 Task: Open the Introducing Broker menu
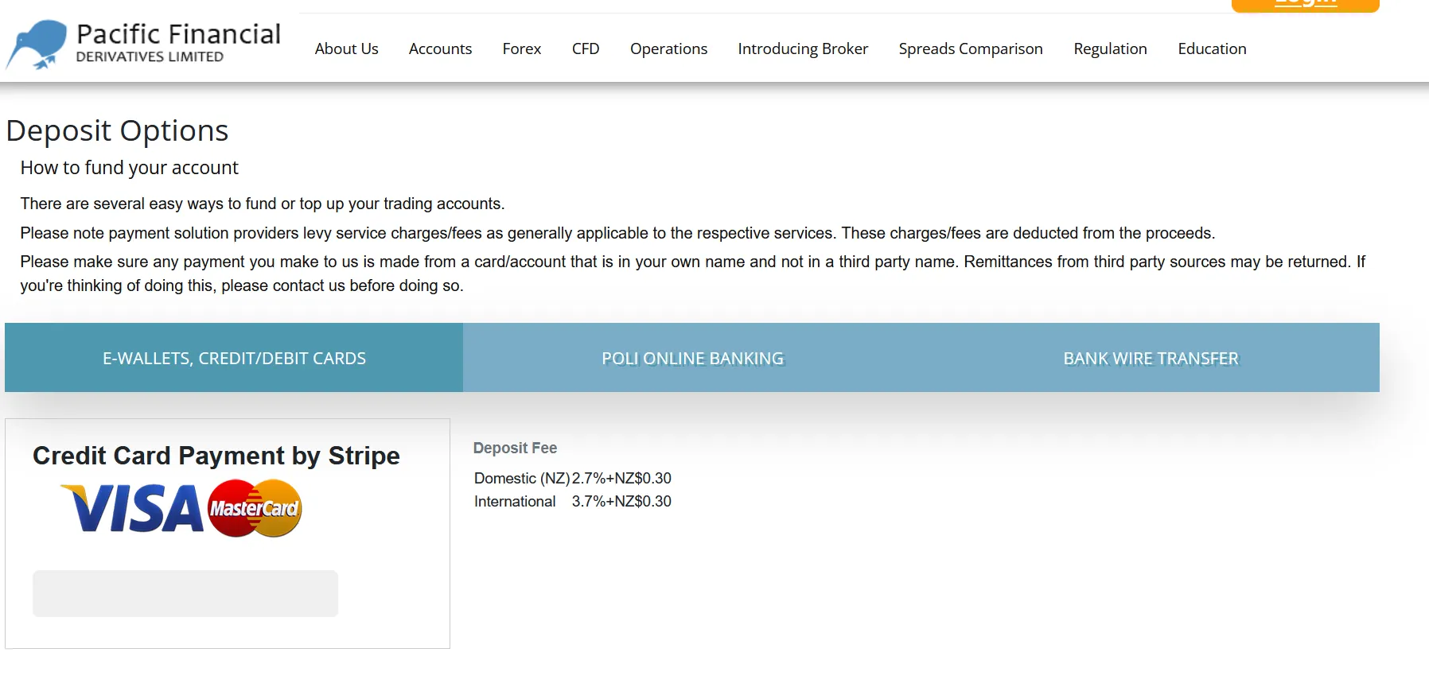[803, 49]
